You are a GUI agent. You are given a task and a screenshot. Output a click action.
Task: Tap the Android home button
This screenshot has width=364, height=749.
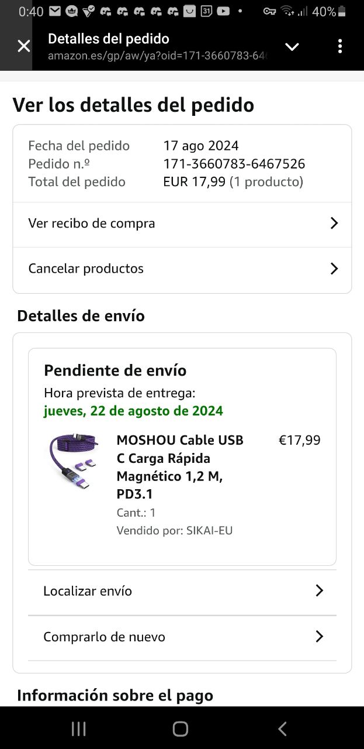pyautogui.click(x=181, y=729)
